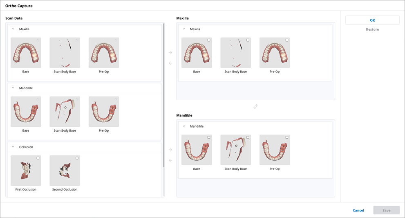
Task: Tick the Pre-Op checkbox in right Mandible panel
Action: [x=287, y=137]
